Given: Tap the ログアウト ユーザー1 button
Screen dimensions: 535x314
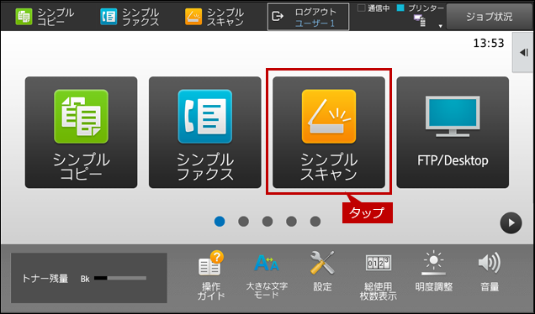Looking at the screenshot, I should click(309, 17).
